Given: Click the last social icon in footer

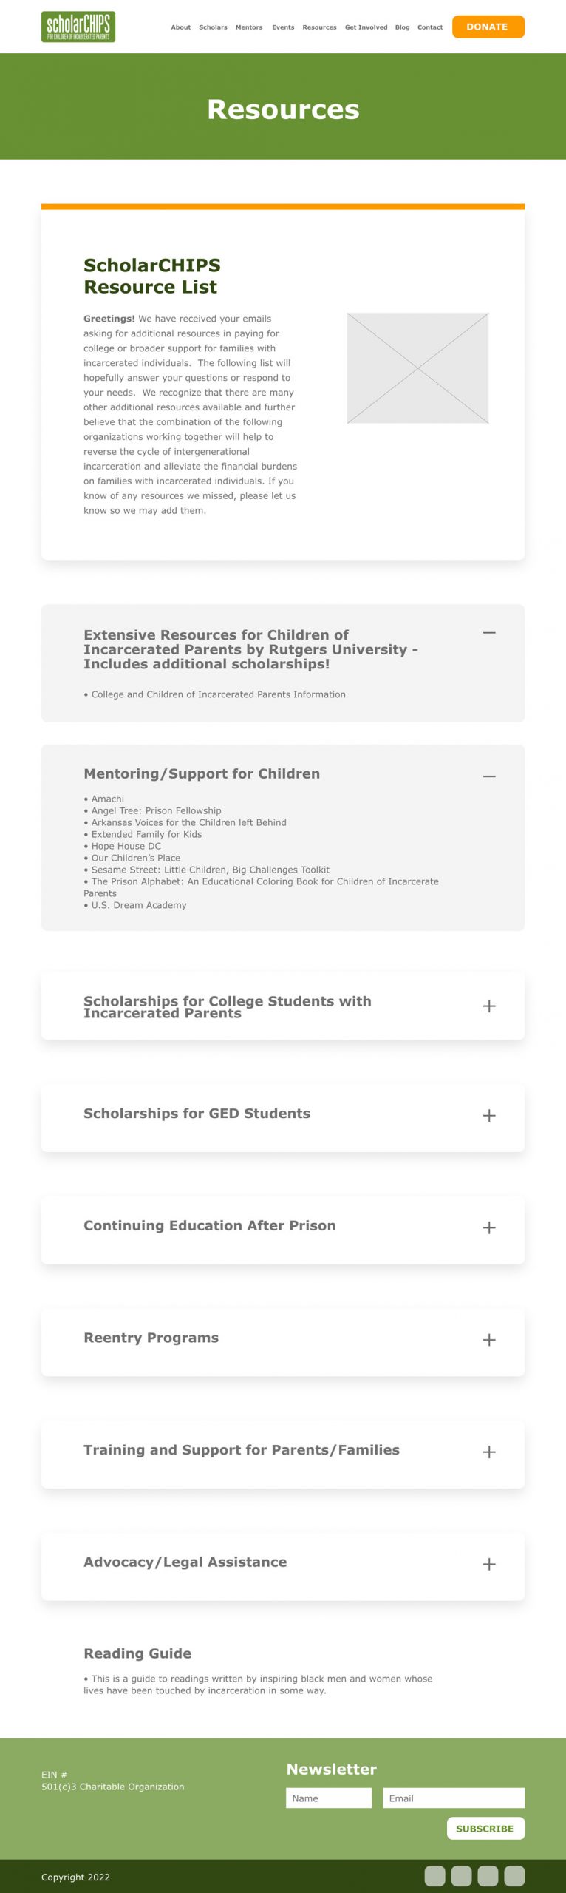Looking at the screenshot, I should (x=514, y=1875).
